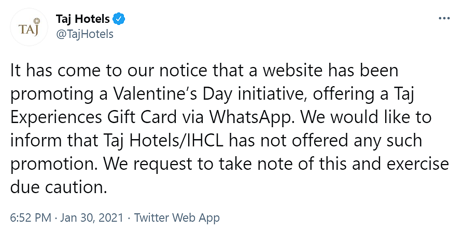Click the blue verified checkmark badge
This screenshot has width=463, height=231.
coord(119,19)
